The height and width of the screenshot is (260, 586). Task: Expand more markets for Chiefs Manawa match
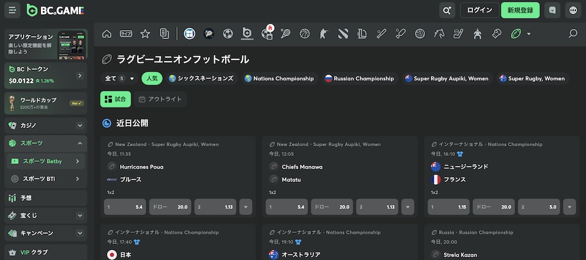[408, 207]
